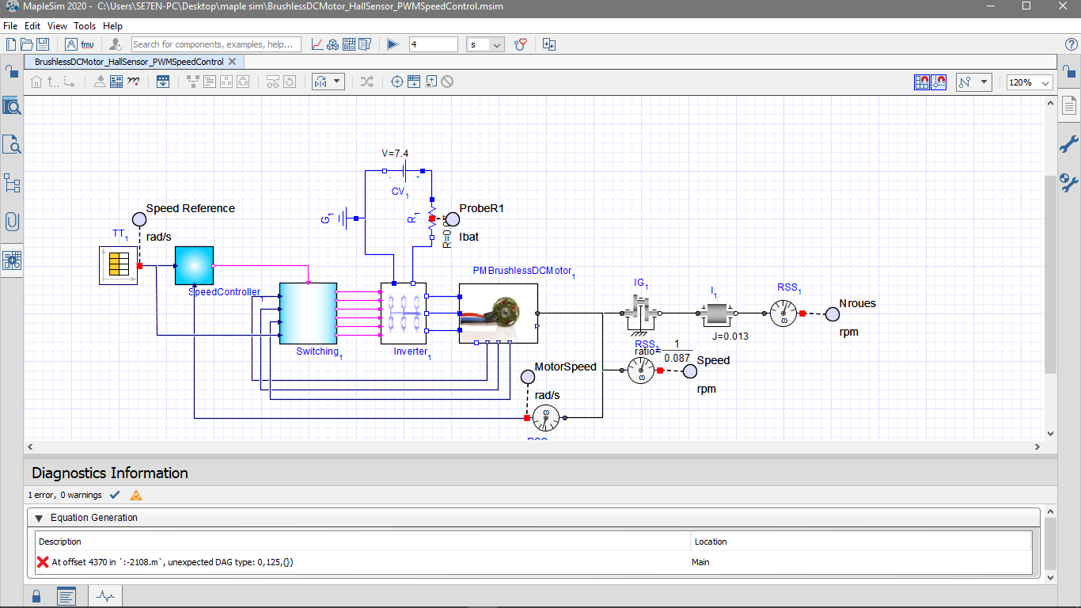1081x608 pixels.
Task: Select the SpeedController block
Action: pos(194,265)
